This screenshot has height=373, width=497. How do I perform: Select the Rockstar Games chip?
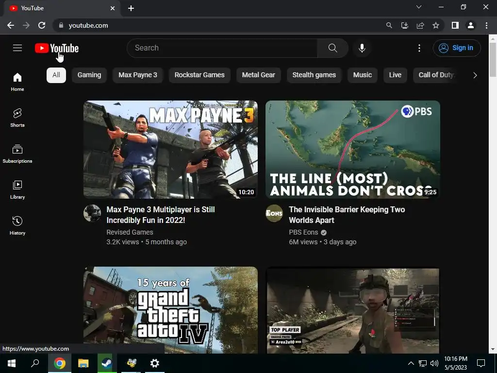pyautogui.click(x=199, y=75)
